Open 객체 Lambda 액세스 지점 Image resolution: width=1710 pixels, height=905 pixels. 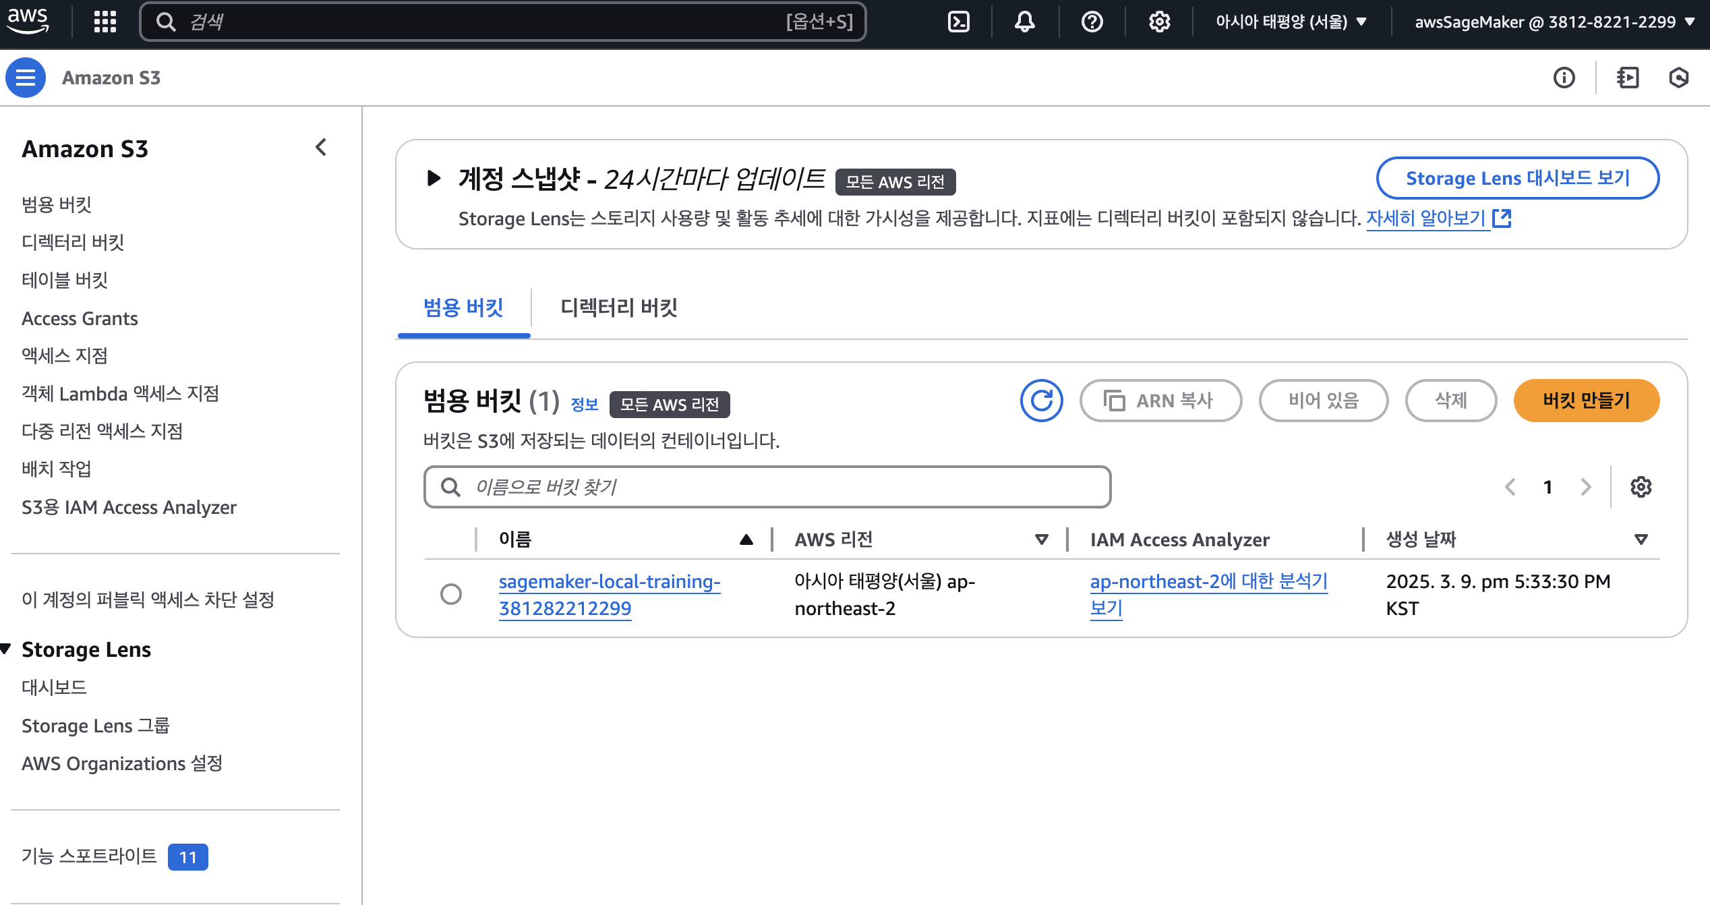[121, 393]
